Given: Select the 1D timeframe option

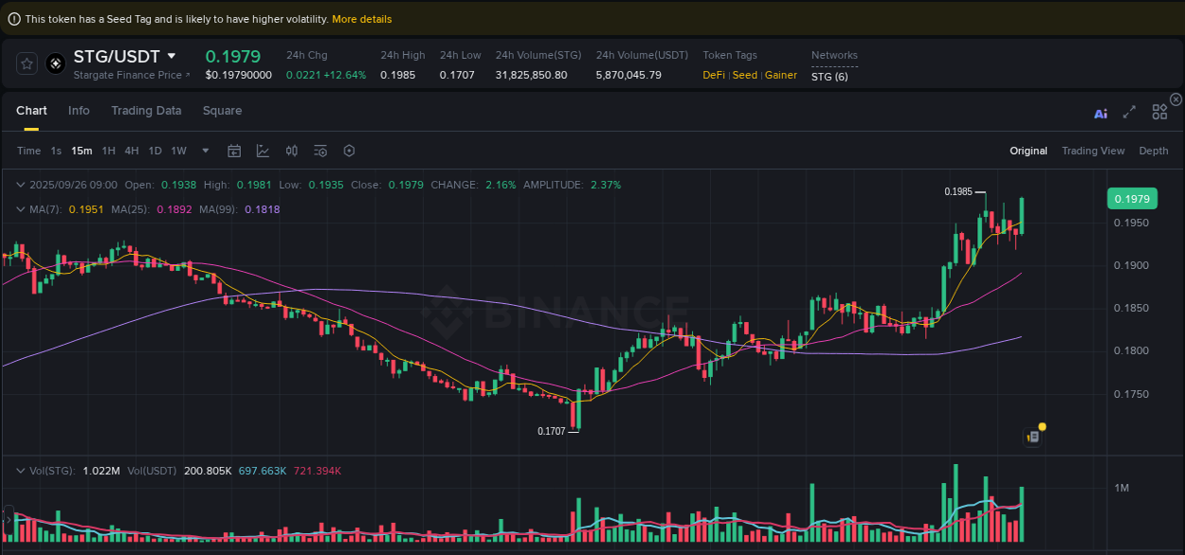Looking at the screenshot, I should pyautogui.click(x=155, y=151).
